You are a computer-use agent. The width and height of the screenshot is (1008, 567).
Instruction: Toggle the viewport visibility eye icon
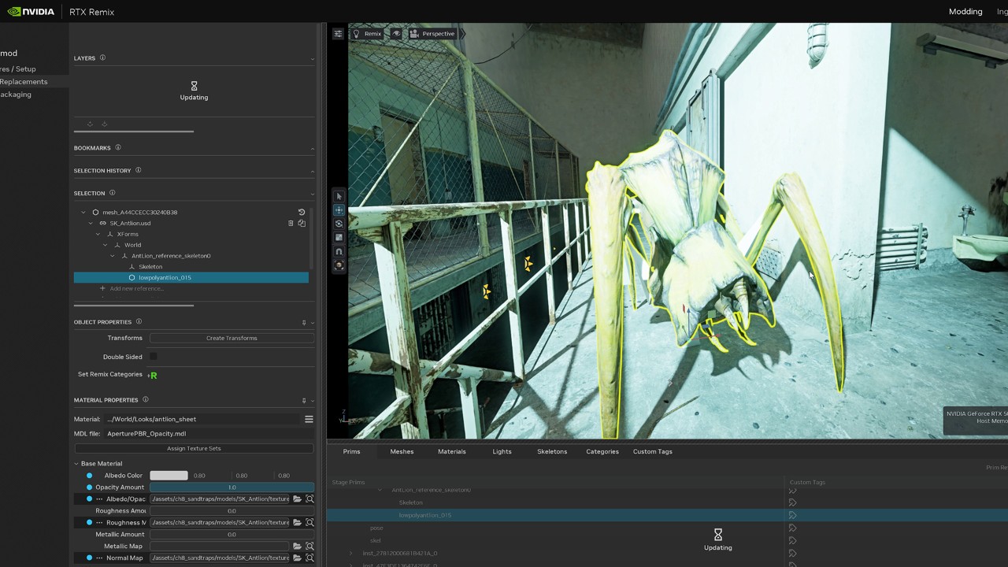click(398, 33)
